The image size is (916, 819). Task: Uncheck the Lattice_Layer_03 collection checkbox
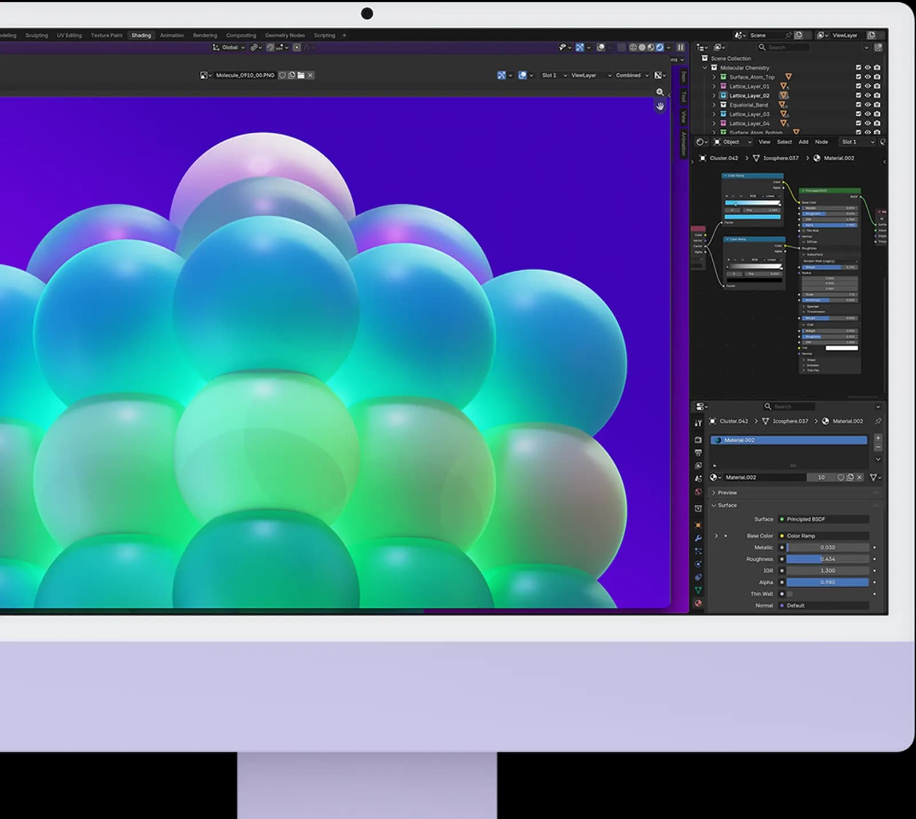[x=858, y=114]
